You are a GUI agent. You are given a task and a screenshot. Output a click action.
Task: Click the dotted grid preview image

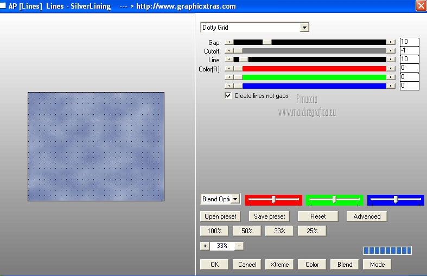tap(96, 147)
